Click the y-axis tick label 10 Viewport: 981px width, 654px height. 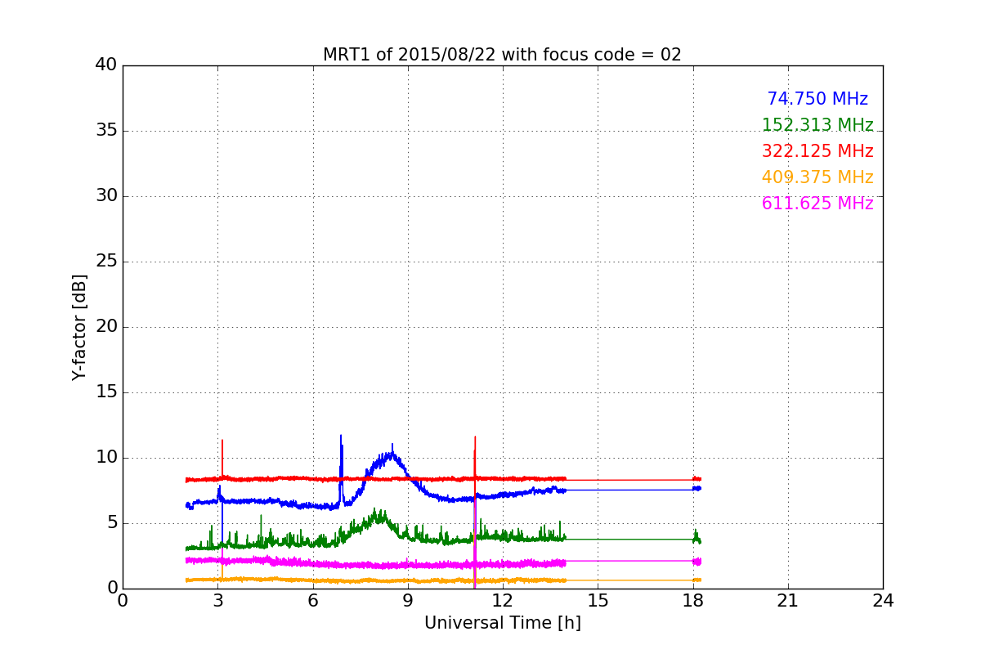point(105,458)
